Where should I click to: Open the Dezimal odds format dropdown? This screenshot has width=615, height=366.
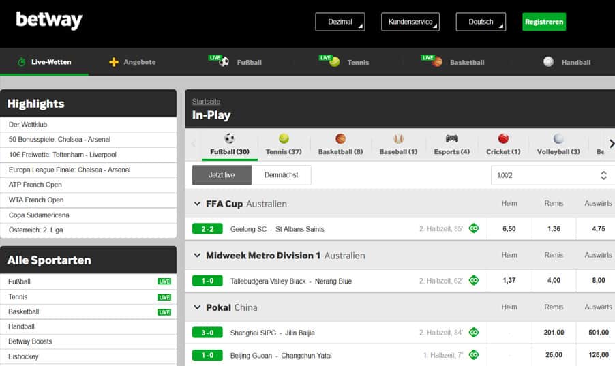point(340,22)
